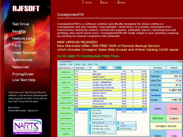Click the RJFSOFT logo

pos(26,9)
